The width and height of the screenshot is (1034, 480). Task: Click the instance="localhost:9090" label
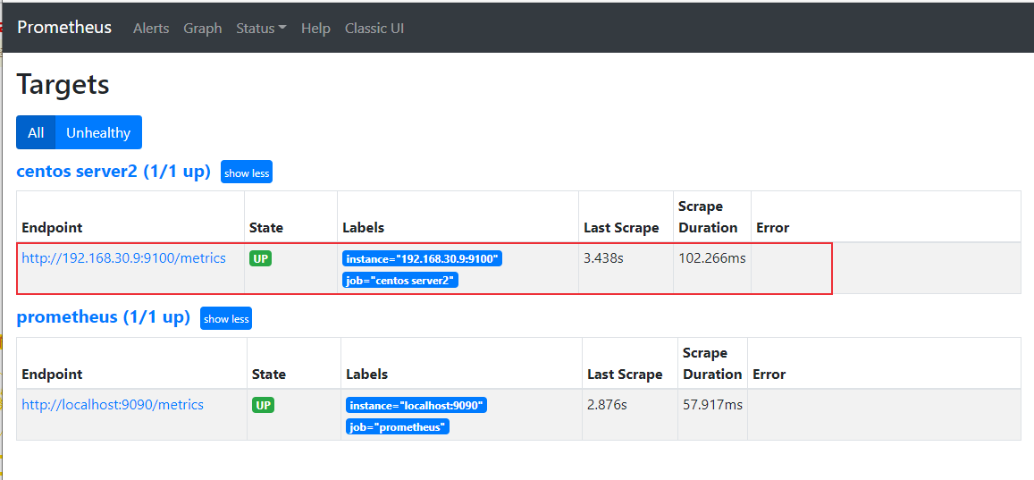coord(416,405)
